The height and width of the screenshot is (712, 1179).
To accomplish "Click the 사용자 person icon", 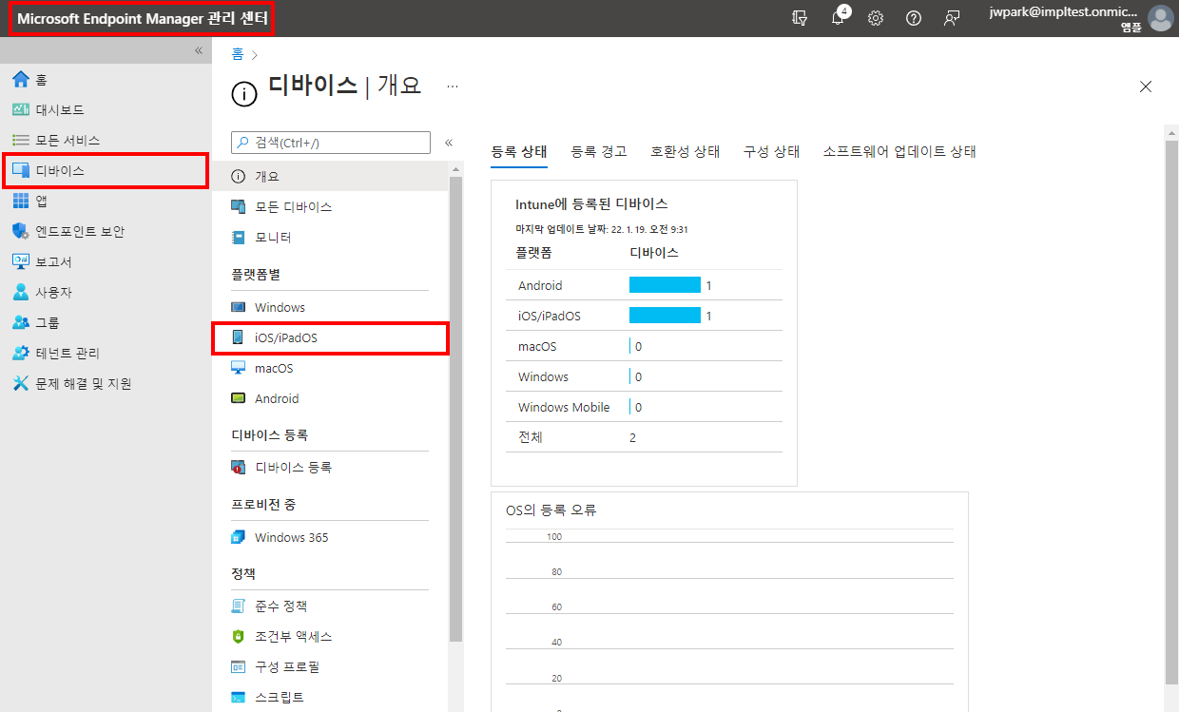I will pyautogui.click(x=21, y=292).
